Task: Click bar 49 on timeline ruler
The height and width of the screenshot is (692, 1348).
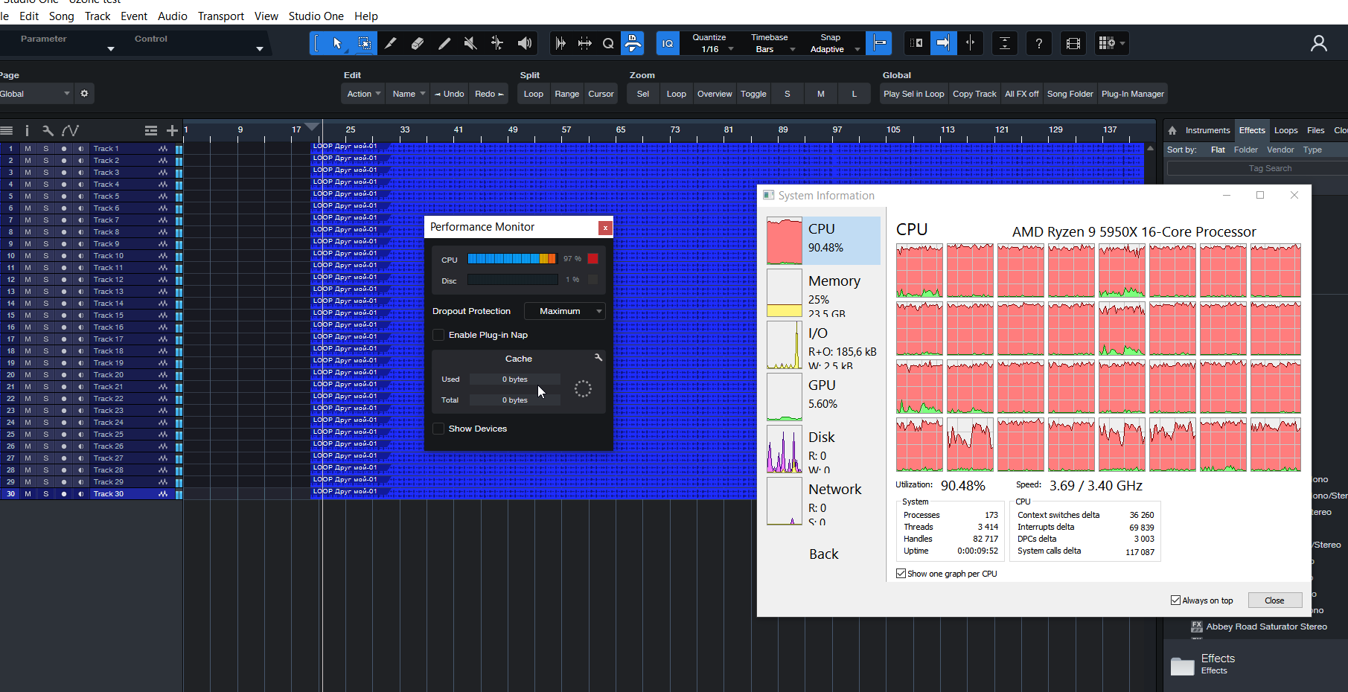Action: click(513, 130)
